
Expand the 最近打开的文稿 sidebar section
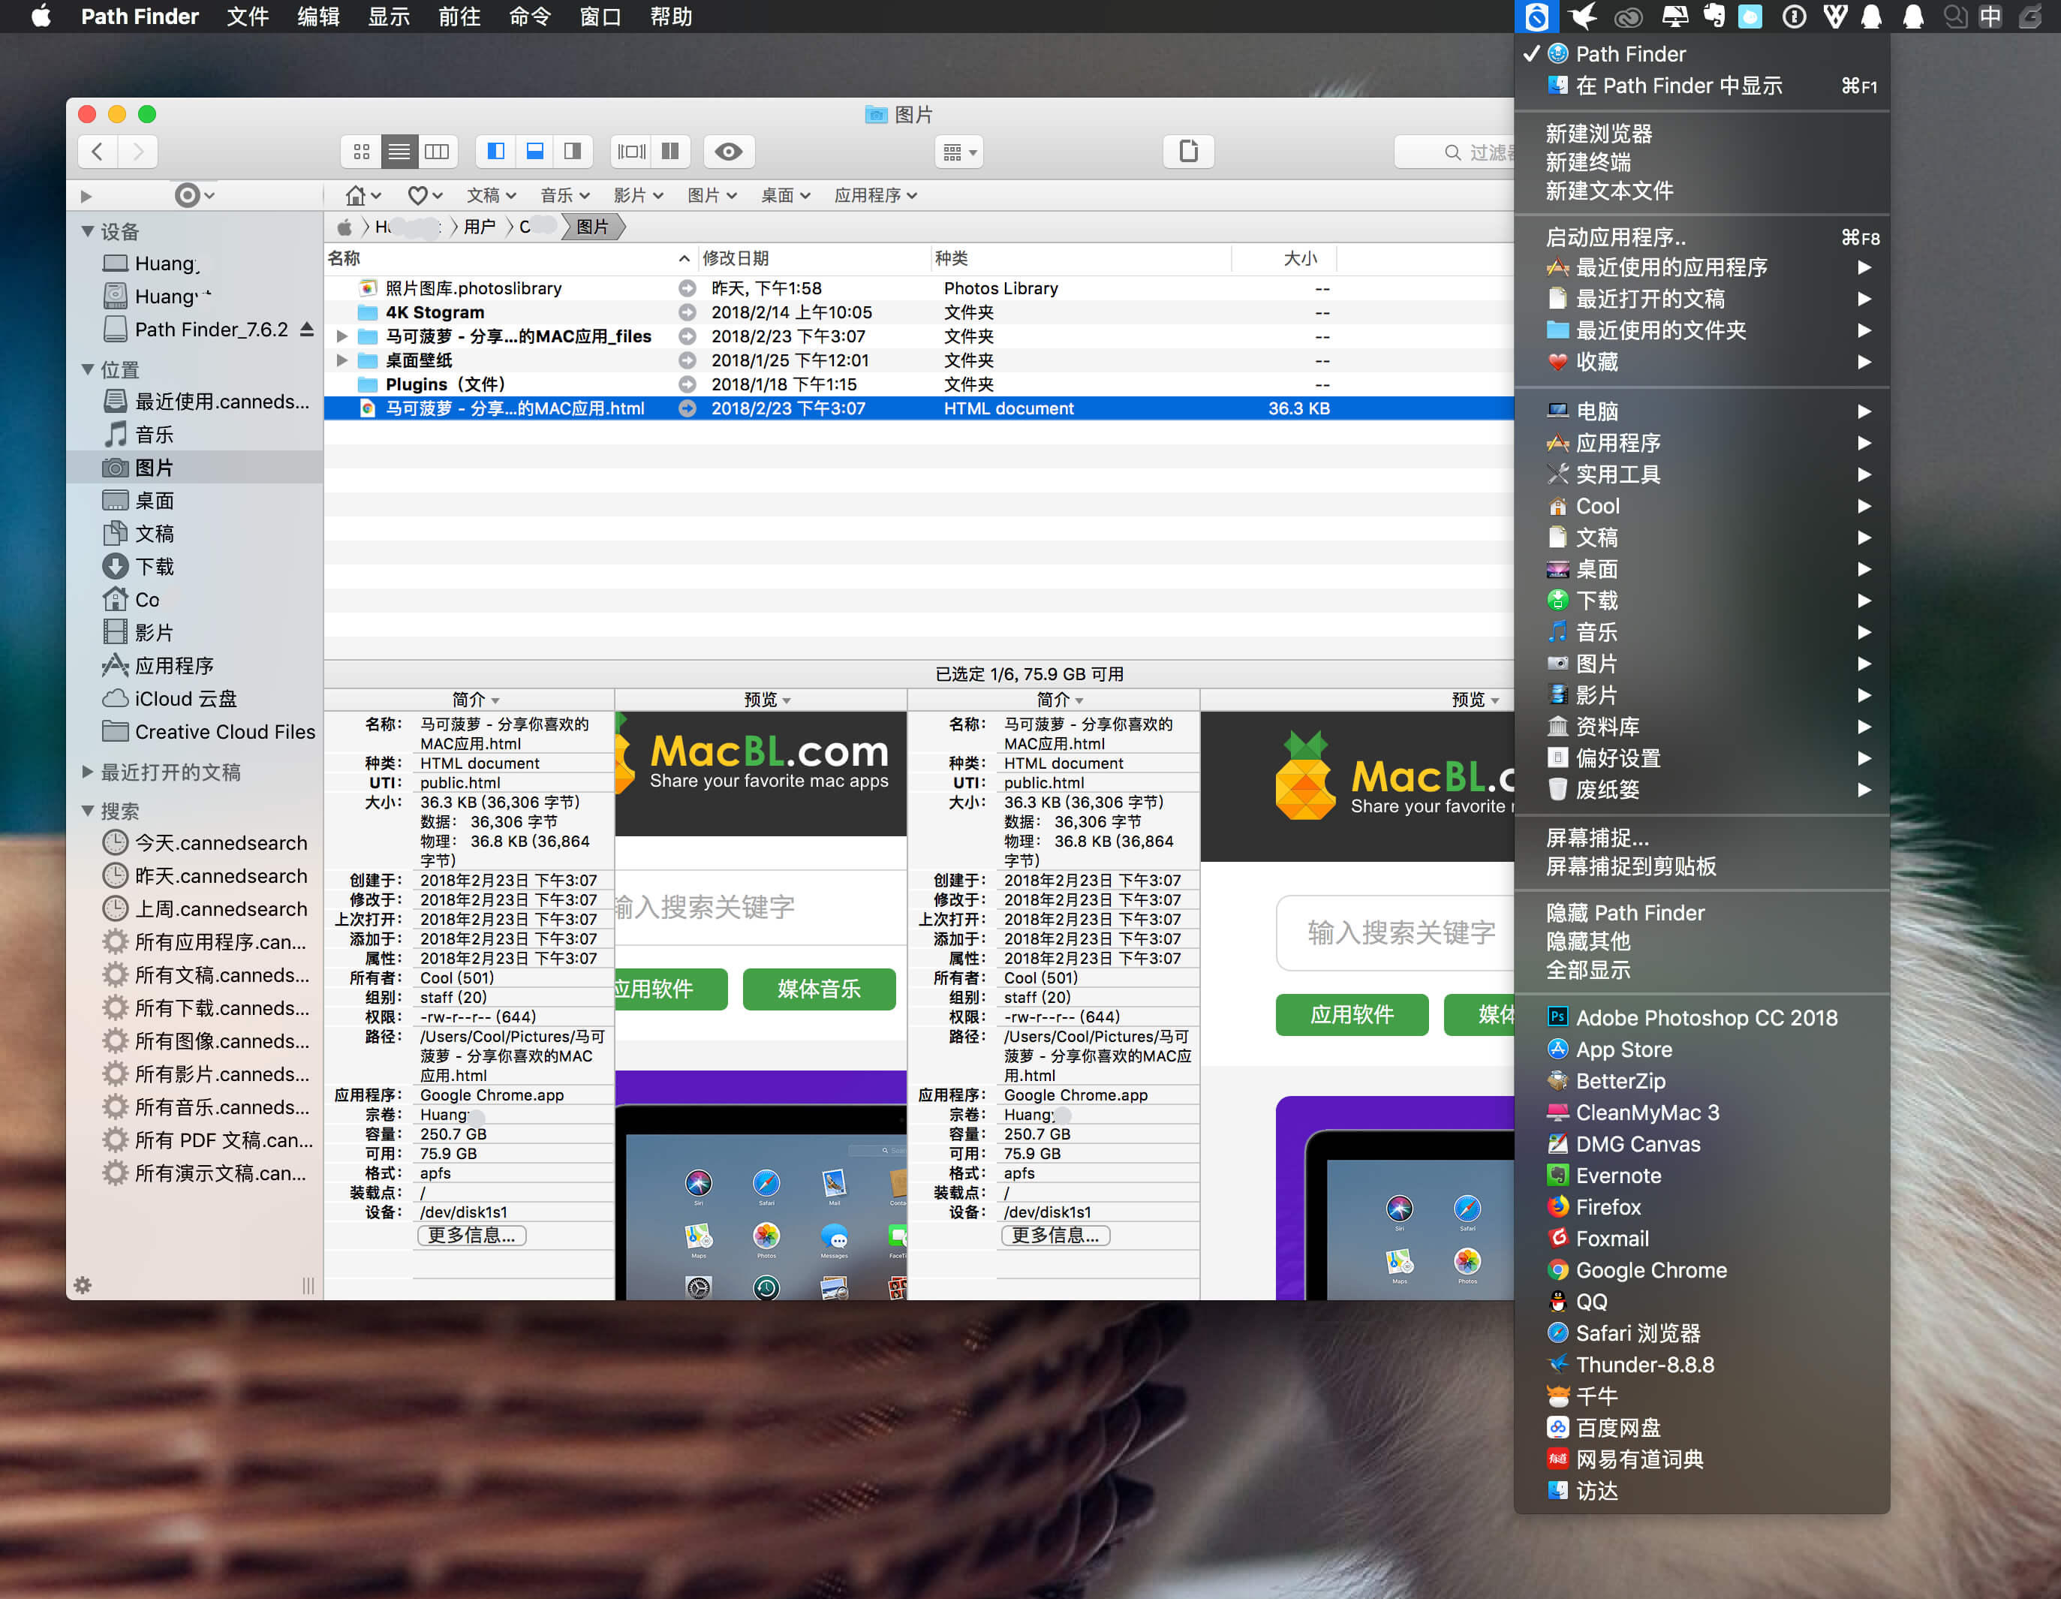click(x=88, y=772)
